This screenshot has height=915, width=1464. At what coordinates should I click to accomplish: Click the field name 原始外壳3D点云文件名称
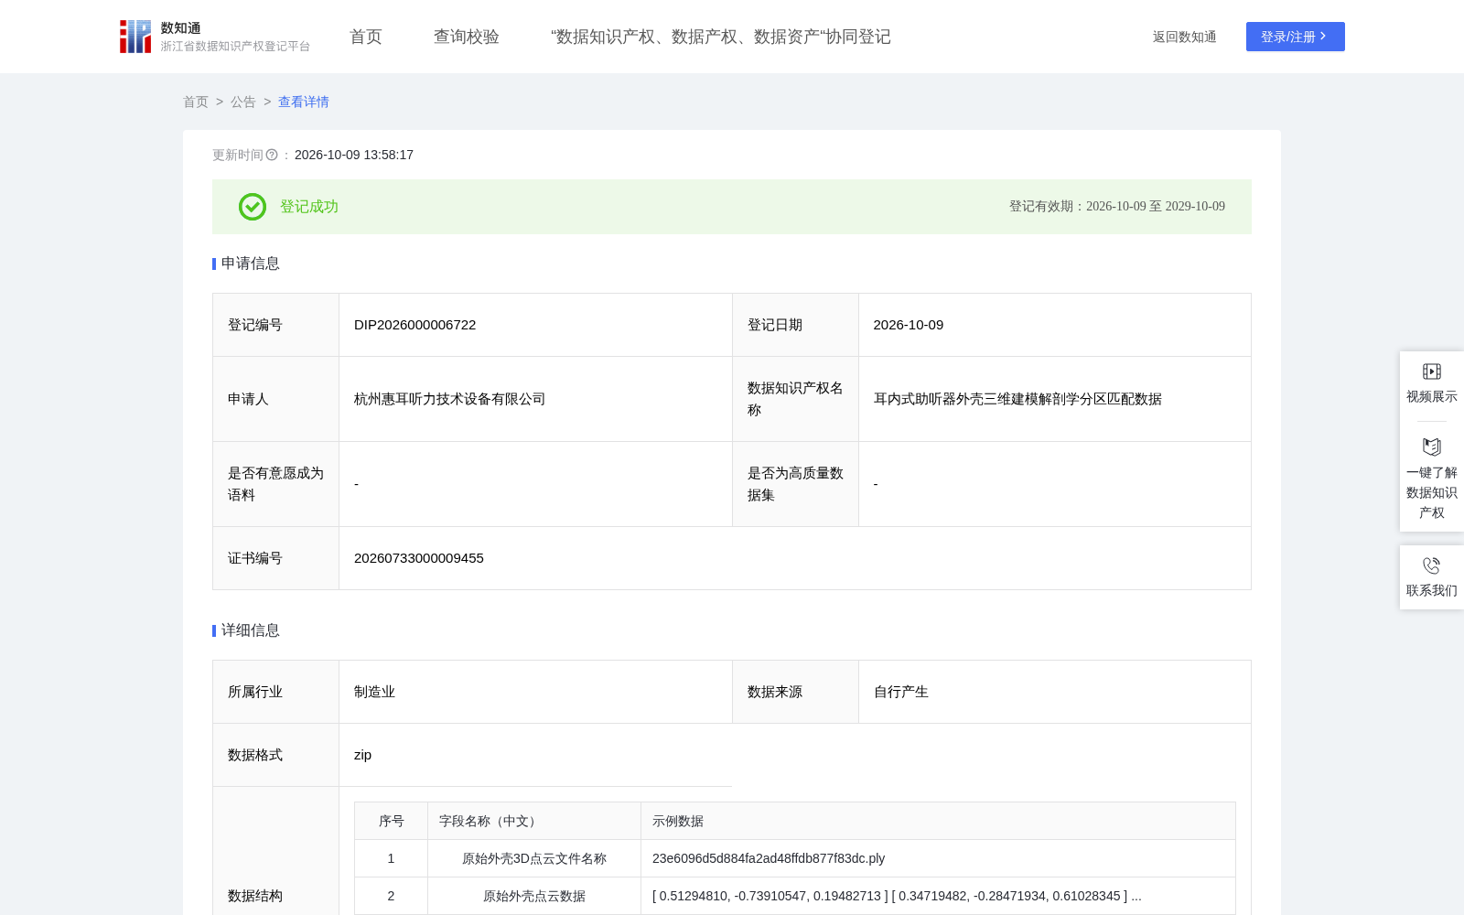click(x=534, y=858)
